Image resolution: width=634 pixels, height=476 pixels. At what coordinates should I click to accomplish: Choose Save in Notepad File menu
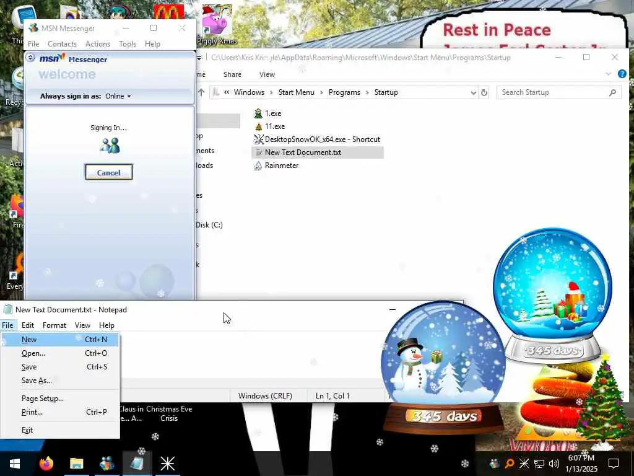pyautogui.click(x=60, y=367)
